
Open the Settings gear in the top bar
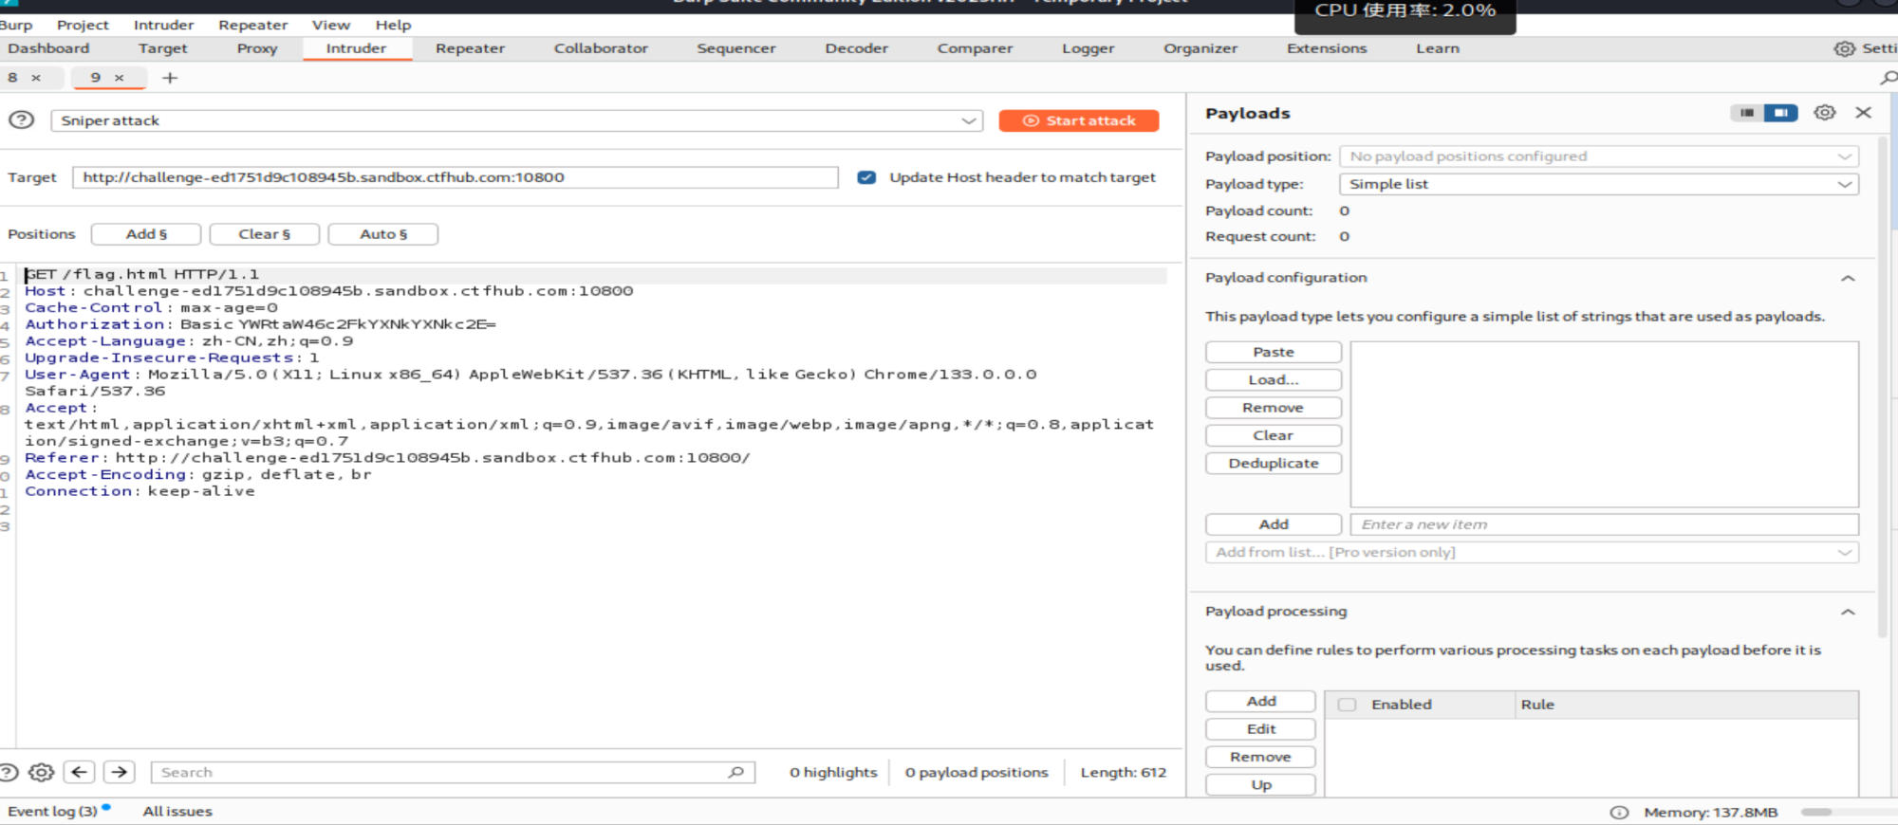(x=1844, y=48)
